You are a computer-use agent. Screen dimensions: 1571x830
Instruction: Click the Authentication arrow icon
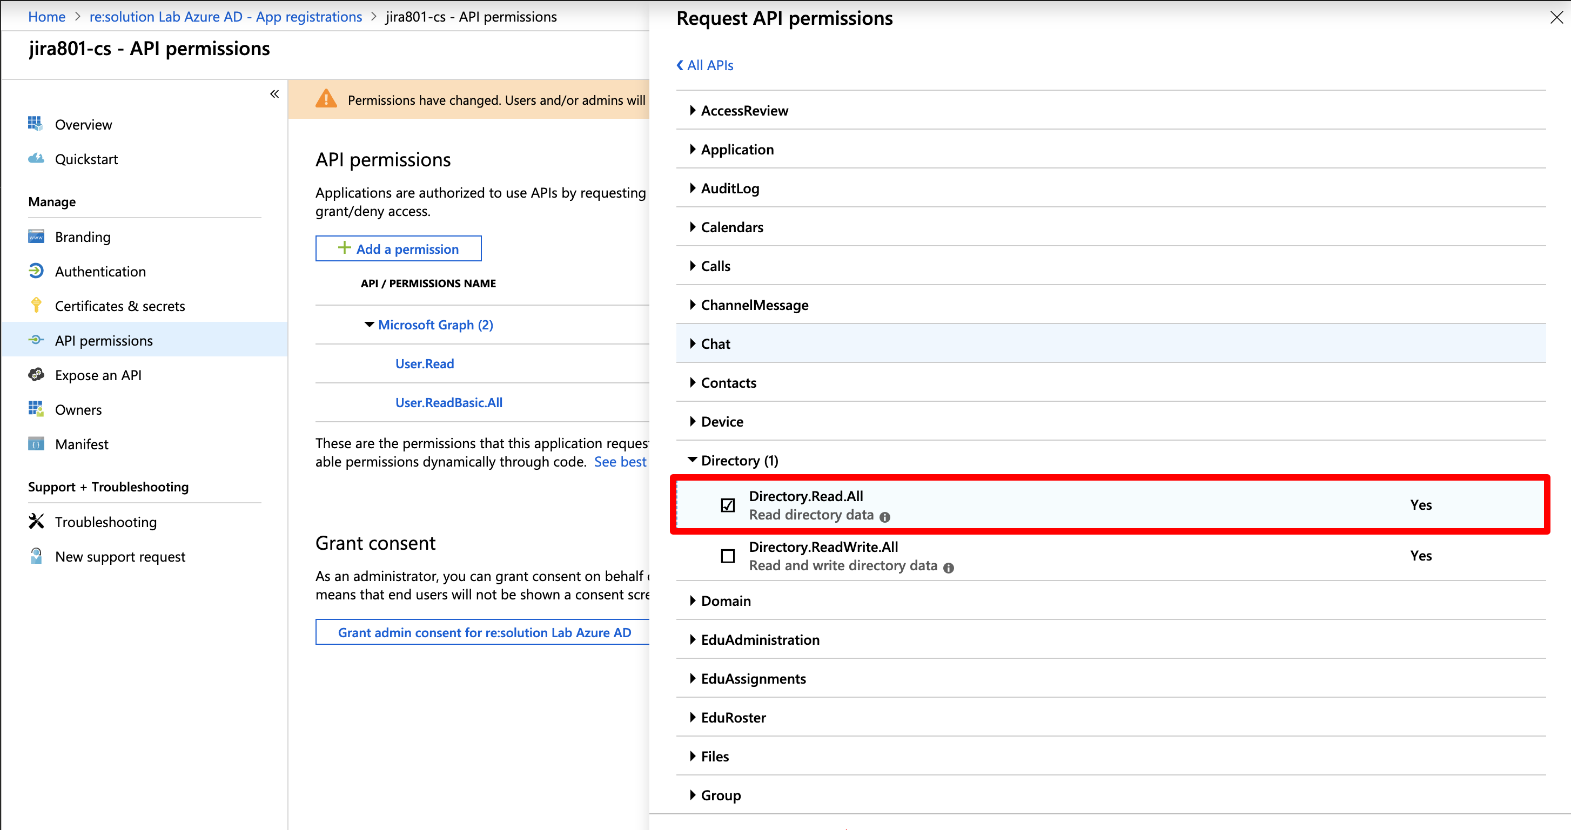pyautogui.click(x=36, y=271)
